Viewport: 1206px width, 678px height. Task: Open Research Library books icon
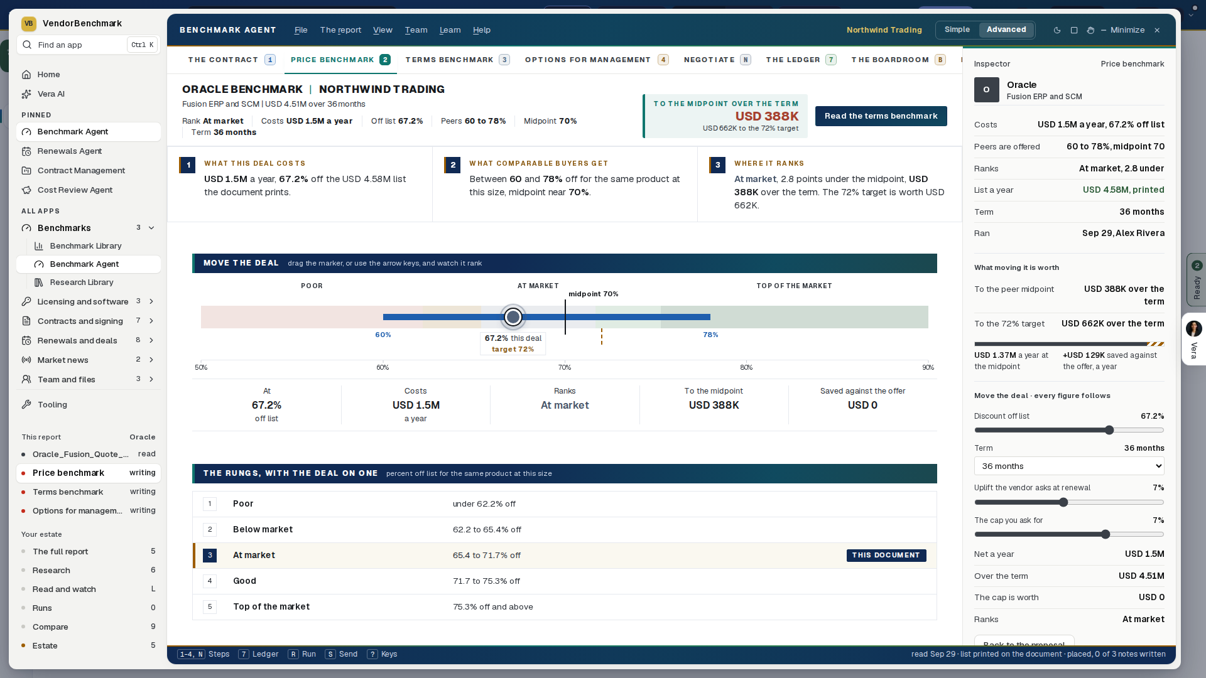[x=39, y=282]
